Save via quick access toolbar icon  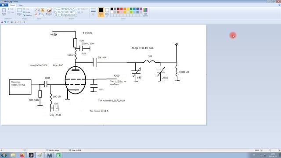[x=2, y=22]
